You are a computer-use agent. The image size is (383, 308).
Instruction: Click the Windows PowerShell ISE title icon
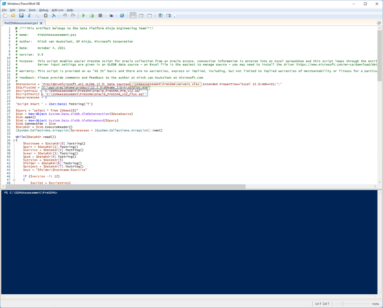pos(4,4)
